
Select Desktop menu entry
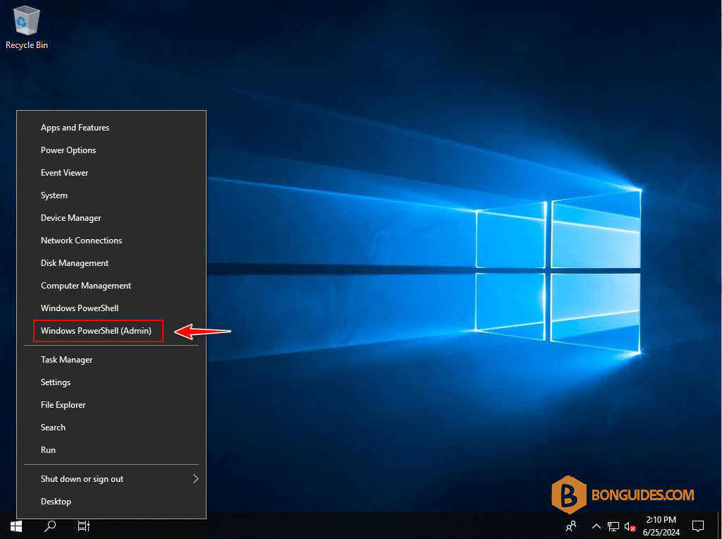click(x=111, y=502)
